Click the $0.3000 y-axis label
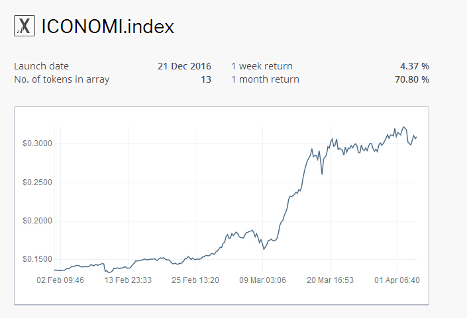 pos(37,143)
